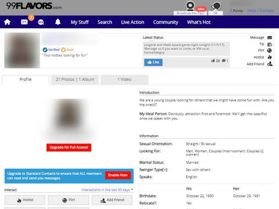Open the IM chat bubbles icon
This screenshot has height=209, width=279.
(216, 6)
